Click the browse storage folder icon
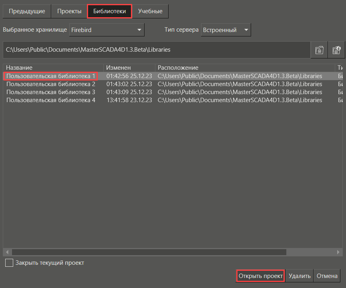 point(319,50)
